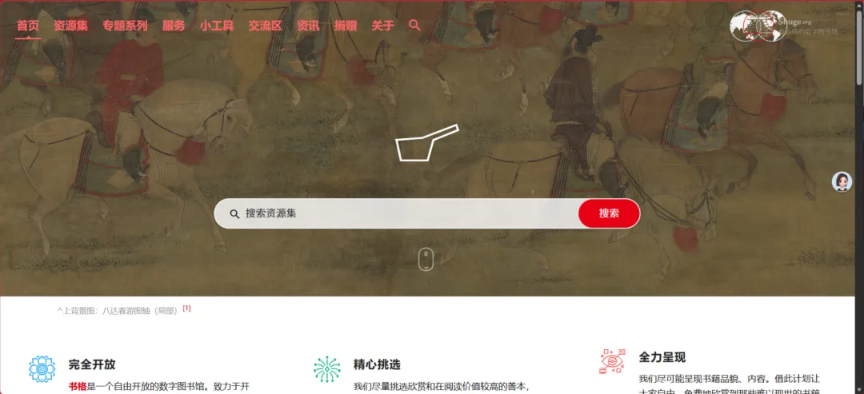864x394 pixels.
Task: Open the 捐赠 page
Action: click(346, 26)
